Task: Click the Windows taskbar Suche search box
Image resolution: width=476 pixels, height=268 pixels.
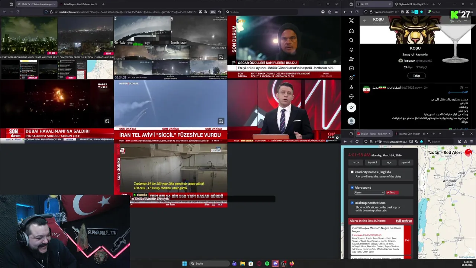Action: click(209, 264)
